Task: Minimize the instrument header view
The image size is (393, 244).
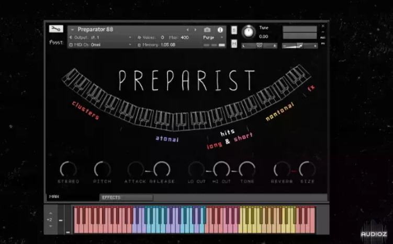Action: tap(323, 32)
